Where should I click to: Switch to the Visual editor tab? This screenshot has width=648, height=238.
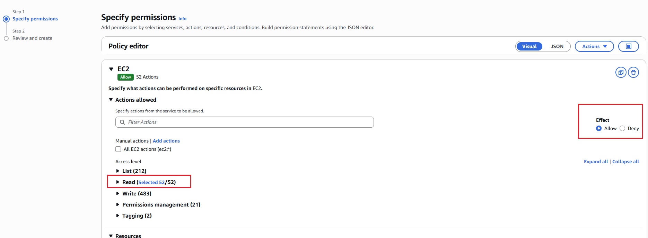529,46
